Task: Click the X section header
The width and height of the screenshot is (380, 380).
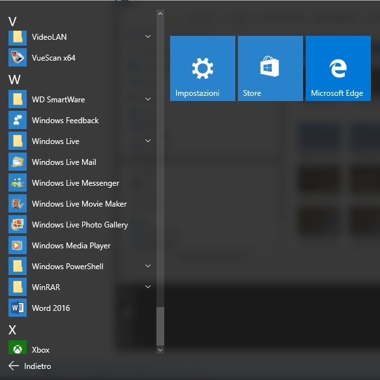Action: coord(12,330)
